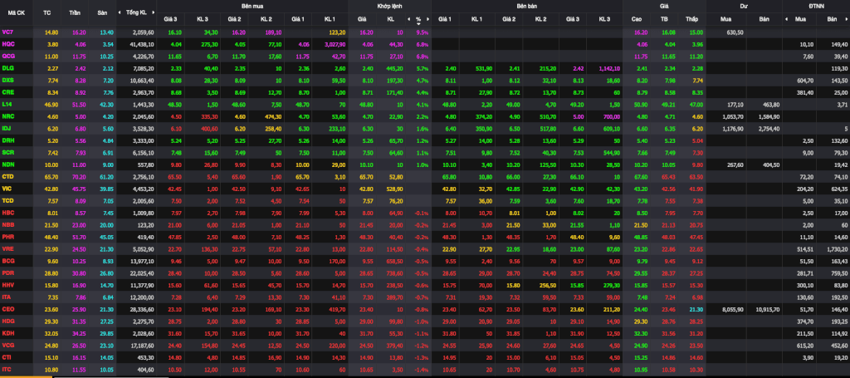Open stock symbol VRE
This screenshot has height=378, width=850.
pos(7,248)
